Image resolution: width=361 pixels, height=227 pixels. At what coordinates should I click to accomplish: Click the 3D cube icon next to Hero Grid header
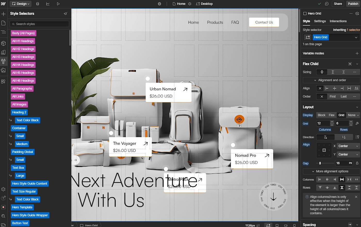coord(357,13)
